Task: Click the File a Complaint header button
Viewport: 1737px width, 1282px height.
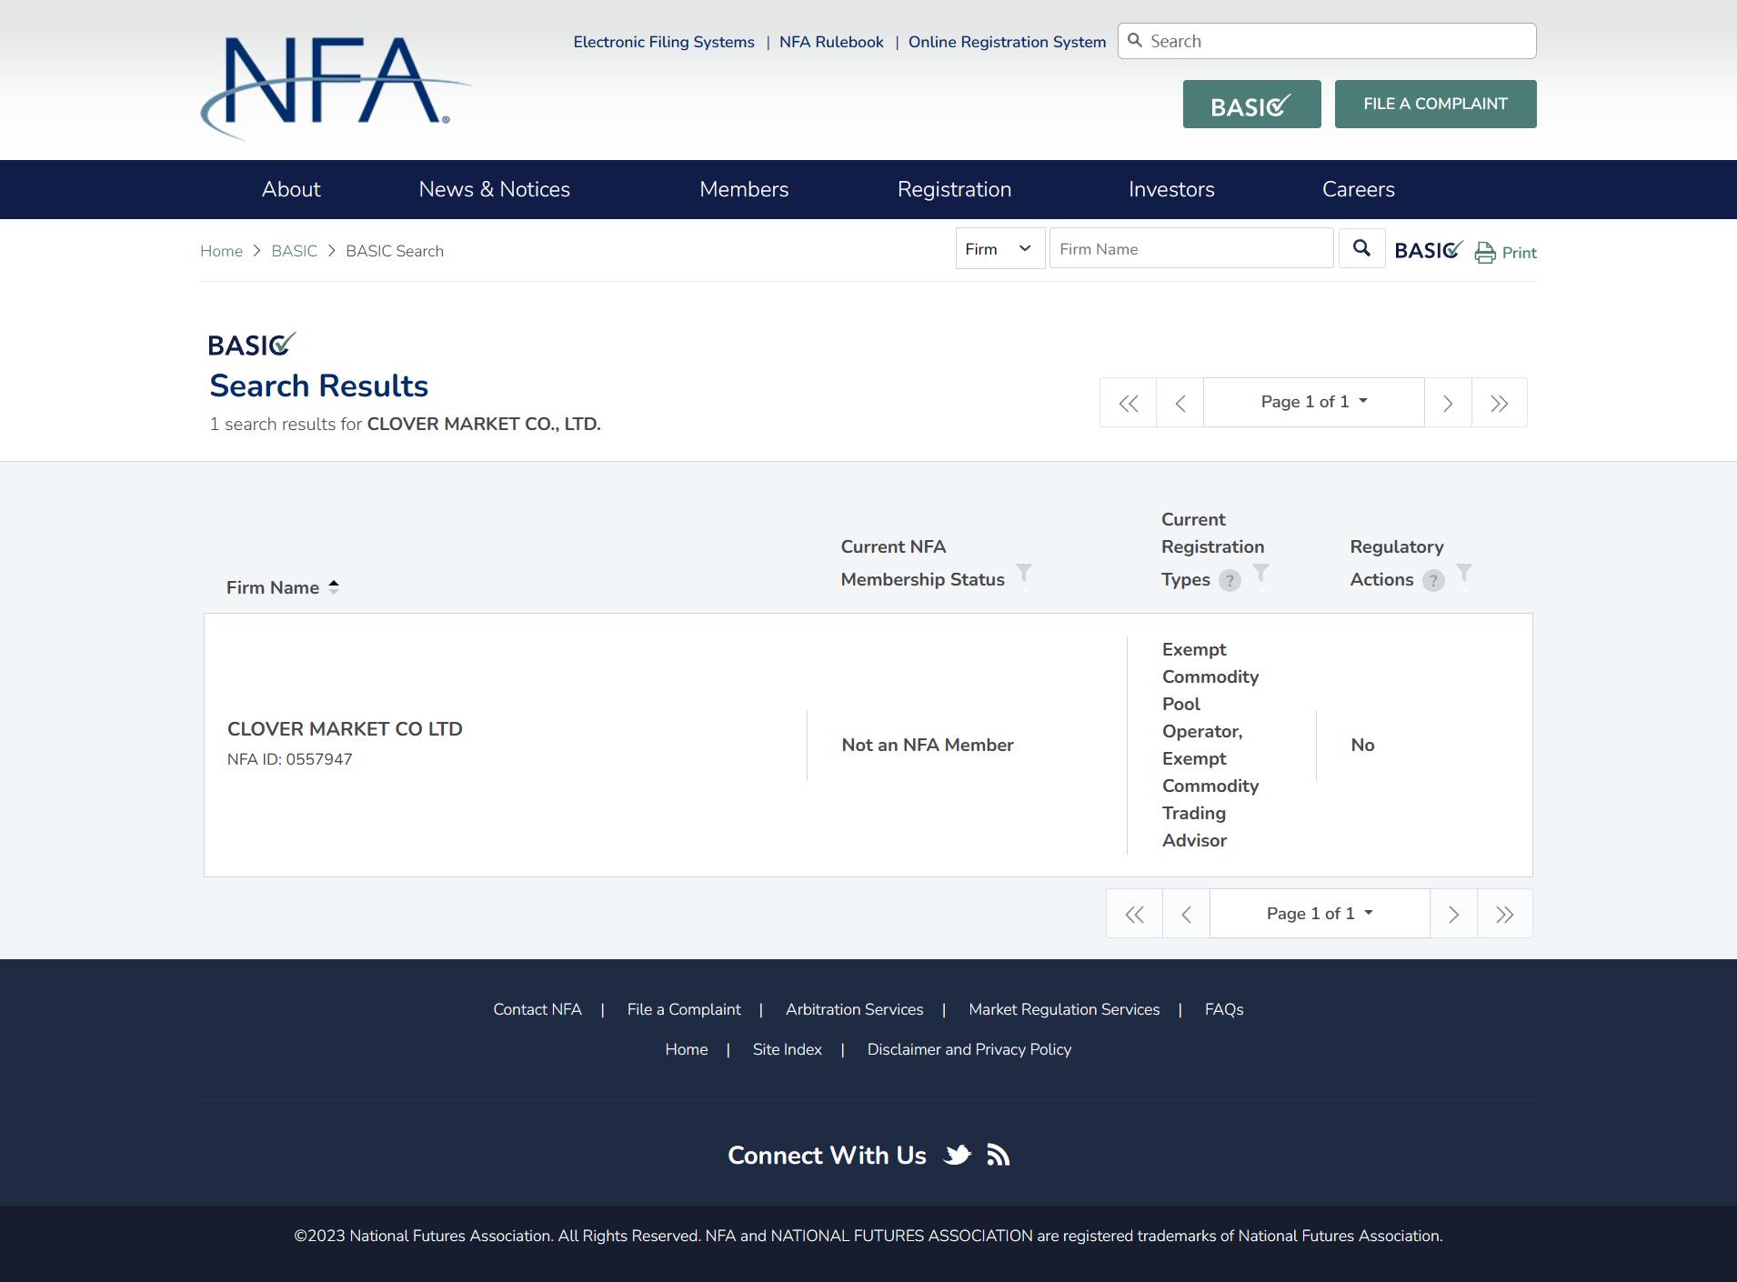Action: [1435, 105]
